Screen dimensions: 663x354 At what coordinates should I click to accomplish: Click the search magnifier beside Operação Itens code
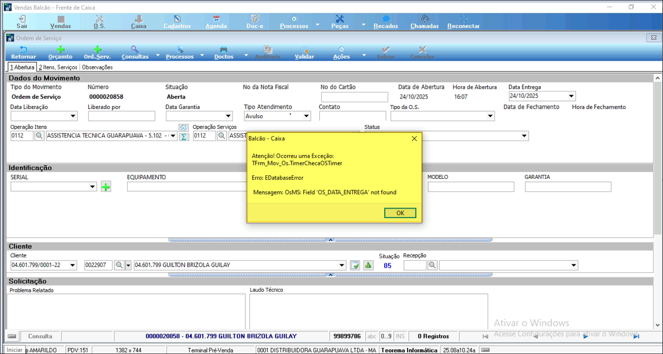pyautogui.click(x=39, y=136)
